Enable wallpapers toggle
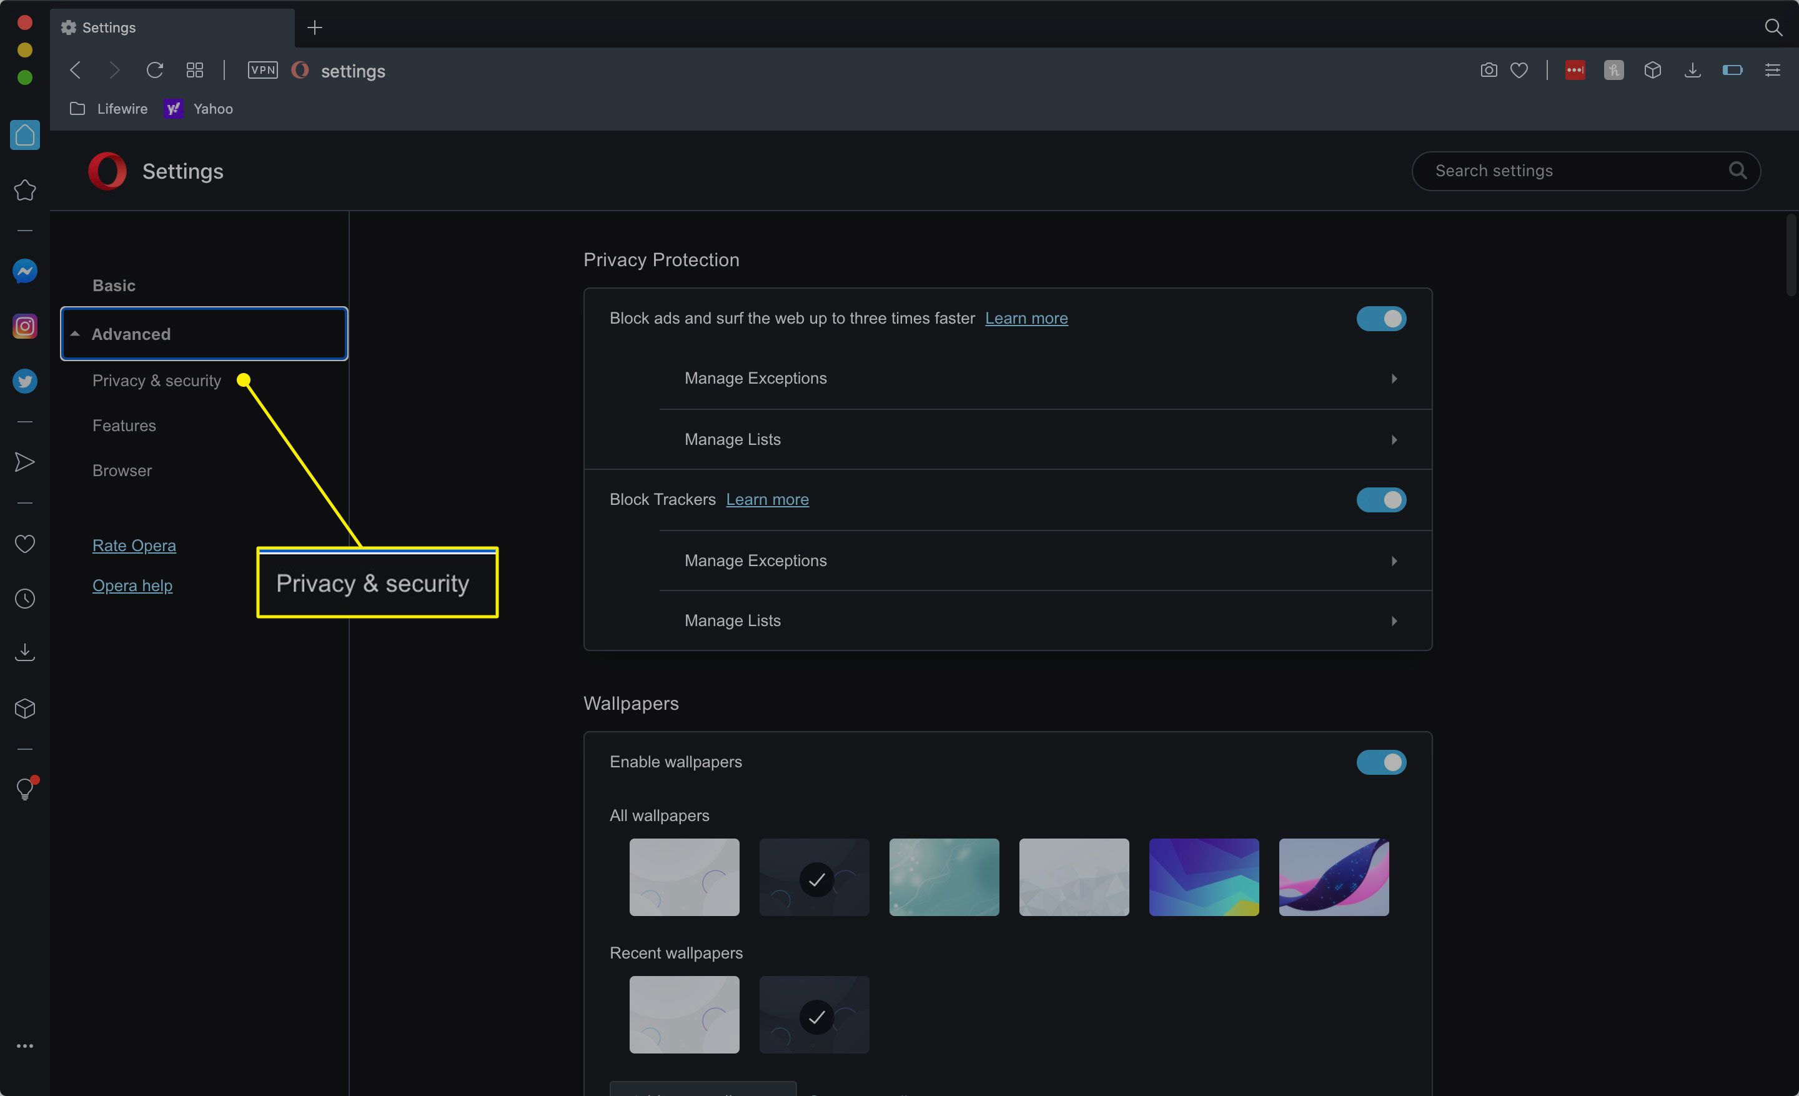Image resolution: width=1799 pixels, height=1096 pixels. click(x=1380, y=760)
